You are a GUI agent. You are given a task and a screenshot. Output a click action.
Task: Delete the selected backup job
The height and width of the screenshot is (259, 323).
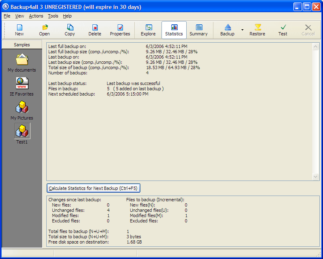click(x=95, y=30)
